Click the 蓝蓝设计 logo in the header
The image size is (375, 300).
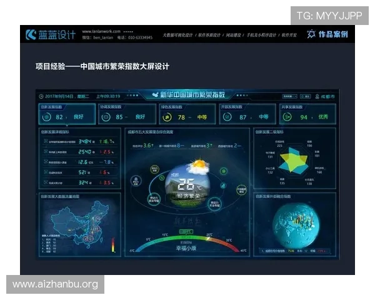[x=51, y=35]
